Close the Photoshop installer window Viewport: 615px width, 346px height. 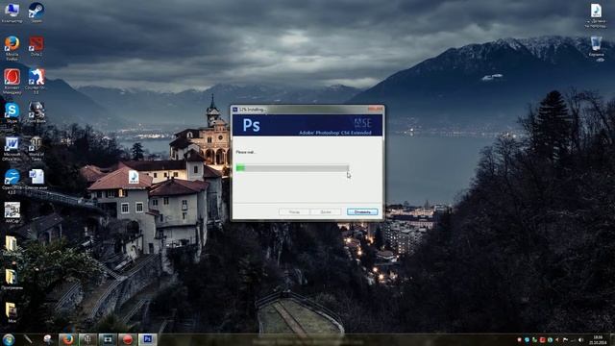pos(375,109)
